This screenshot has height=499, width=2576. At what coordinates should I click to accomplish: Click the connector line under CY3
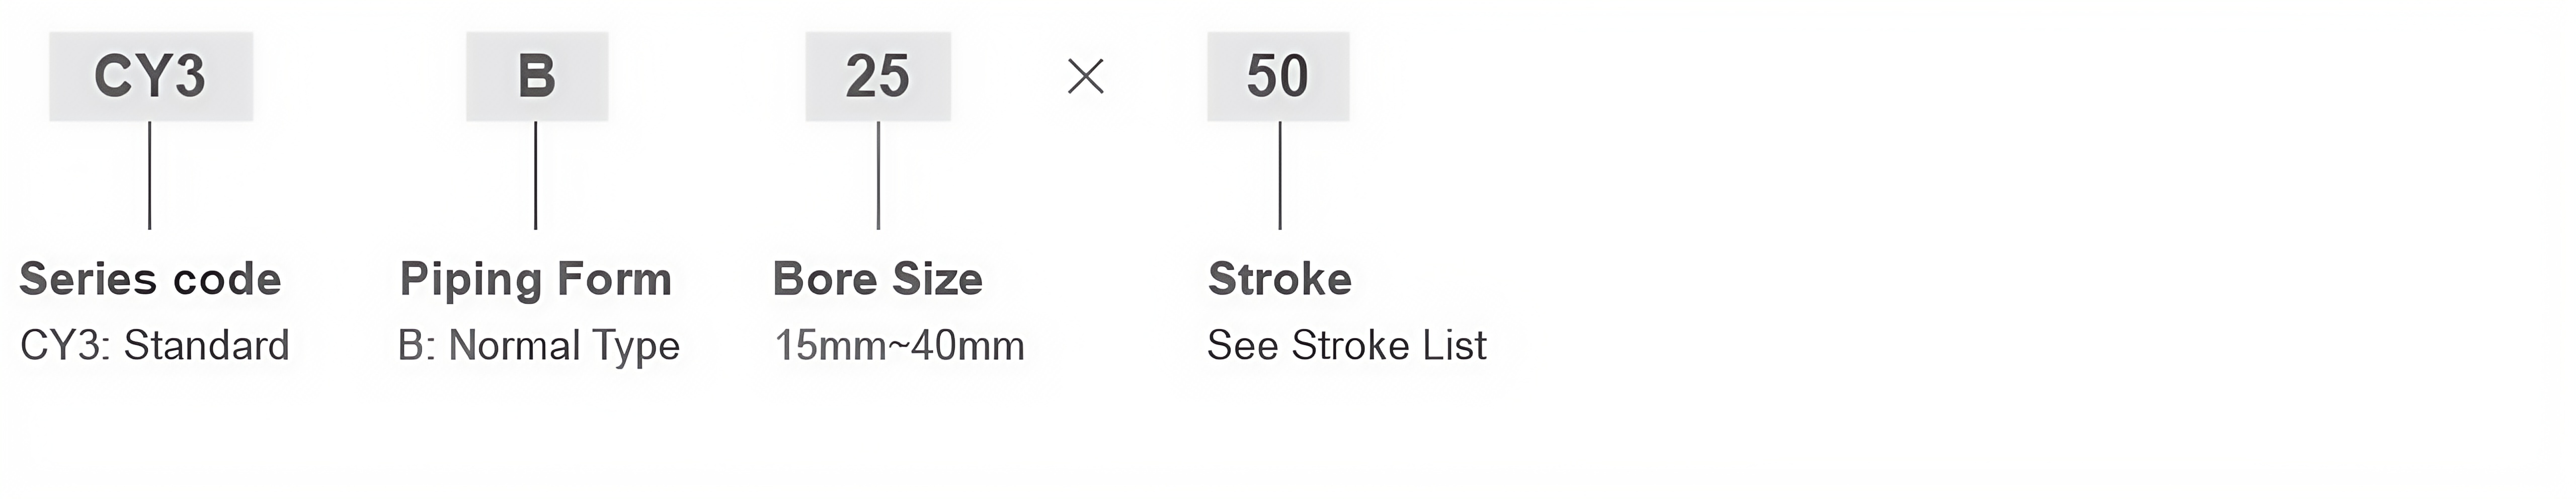(x=150, y=176)
